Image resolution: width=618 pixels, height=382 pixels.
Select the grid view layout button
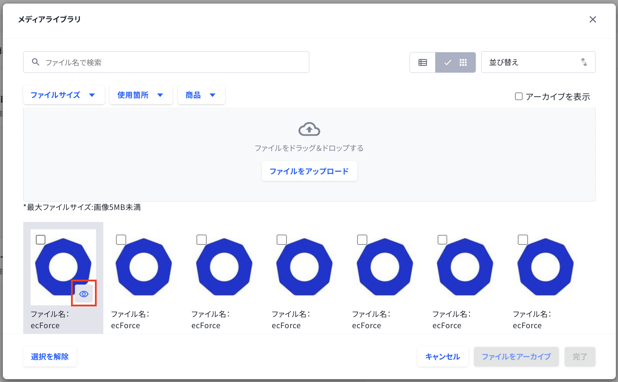pyautogui.click(x=456, y=62)
